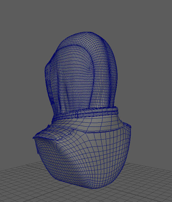Image resolution: width=172 pixels, height=202 pixels.
Task: Select the neck collar band mesh
Action: (x=85, y=113)
